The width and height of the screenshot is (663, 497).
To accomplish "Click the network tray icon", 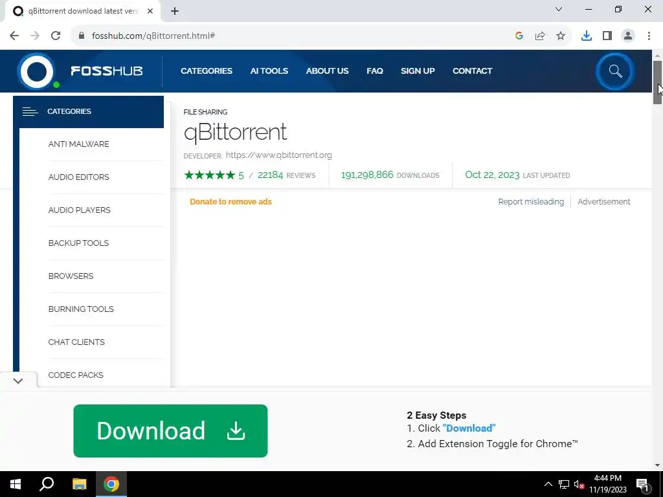I will tap(564, 484).
